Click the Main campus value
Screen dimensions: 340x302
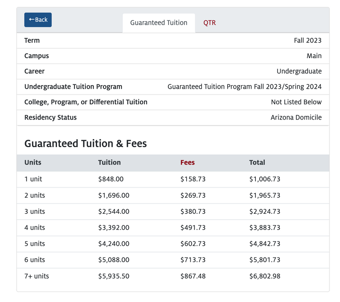click(314, 56)
